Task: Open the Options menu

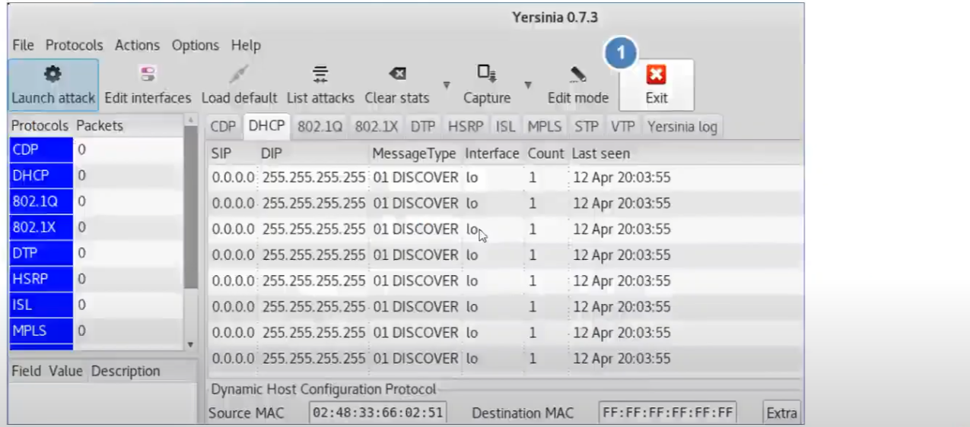Action: click(x=195, y=46)
